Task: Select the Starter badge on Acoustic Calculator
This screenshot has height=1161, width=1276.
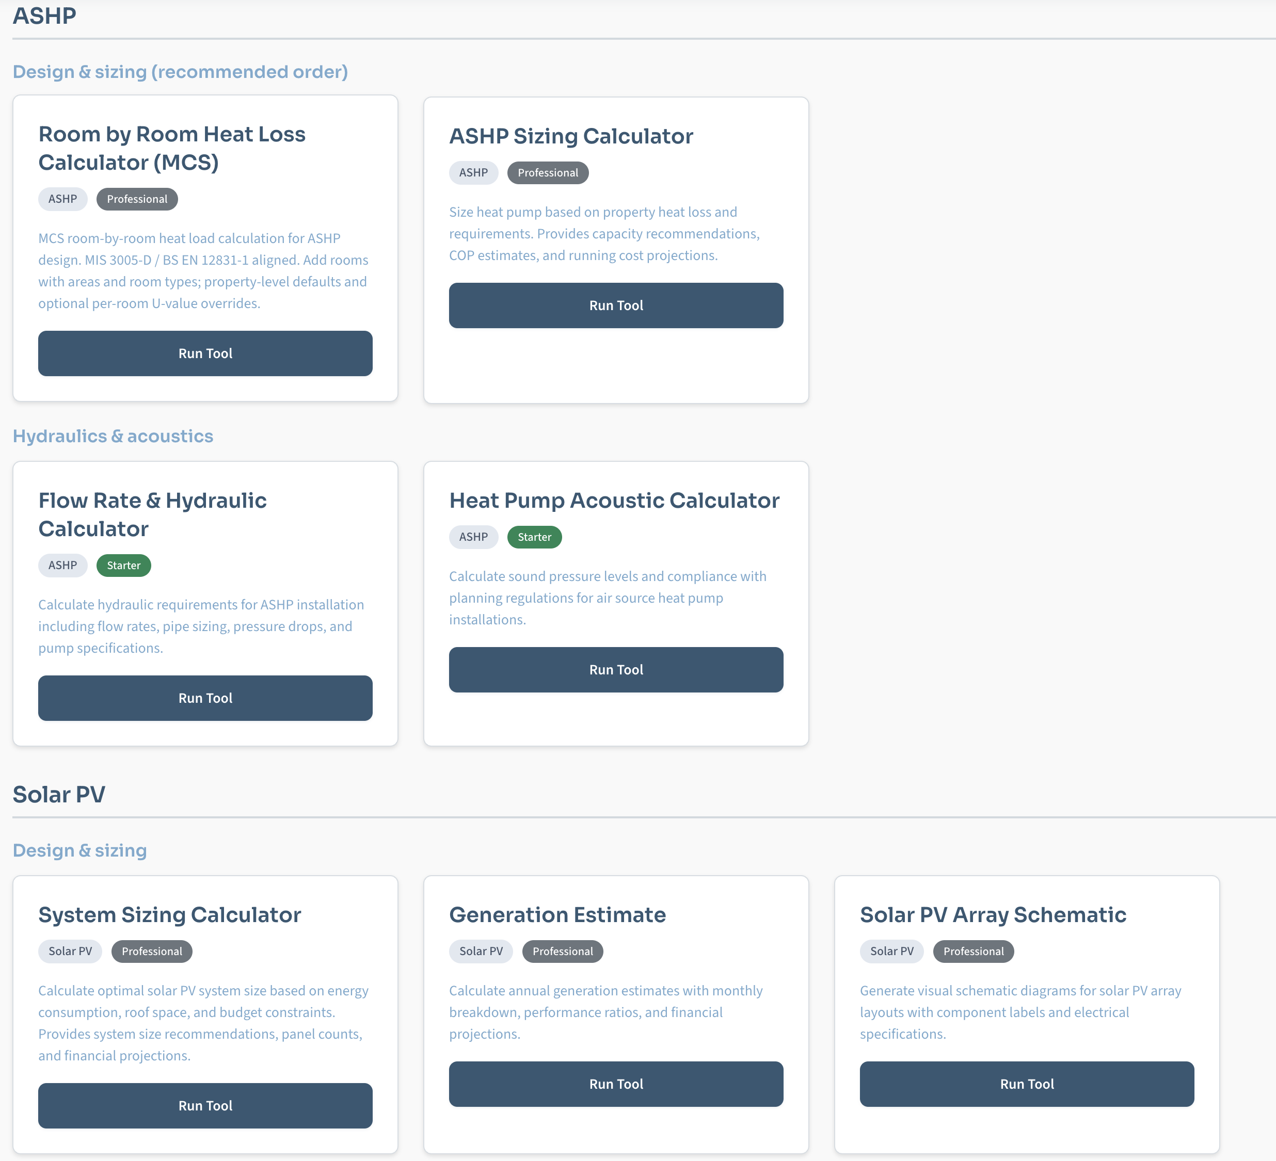Action: 534,537
